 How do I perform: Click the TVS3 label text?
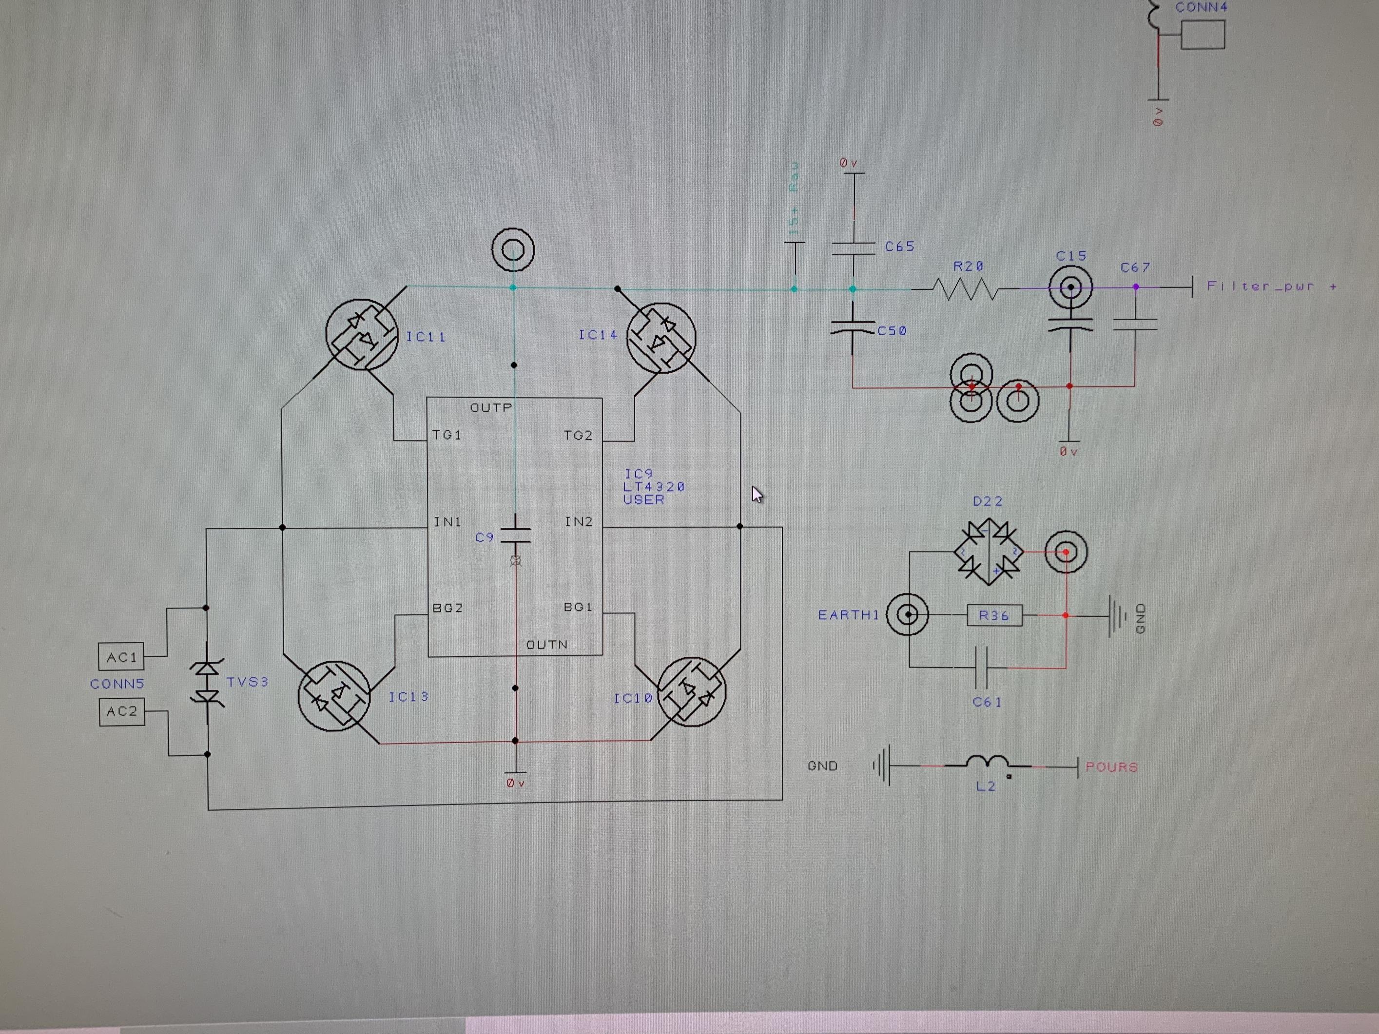247,682
